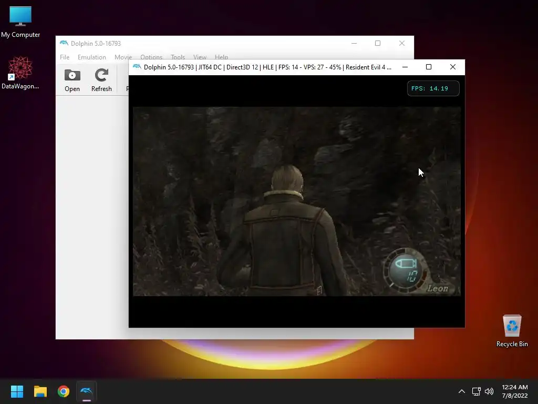
Task: Click the Open toolbar button in Dolphin
Action: (72, 80)
